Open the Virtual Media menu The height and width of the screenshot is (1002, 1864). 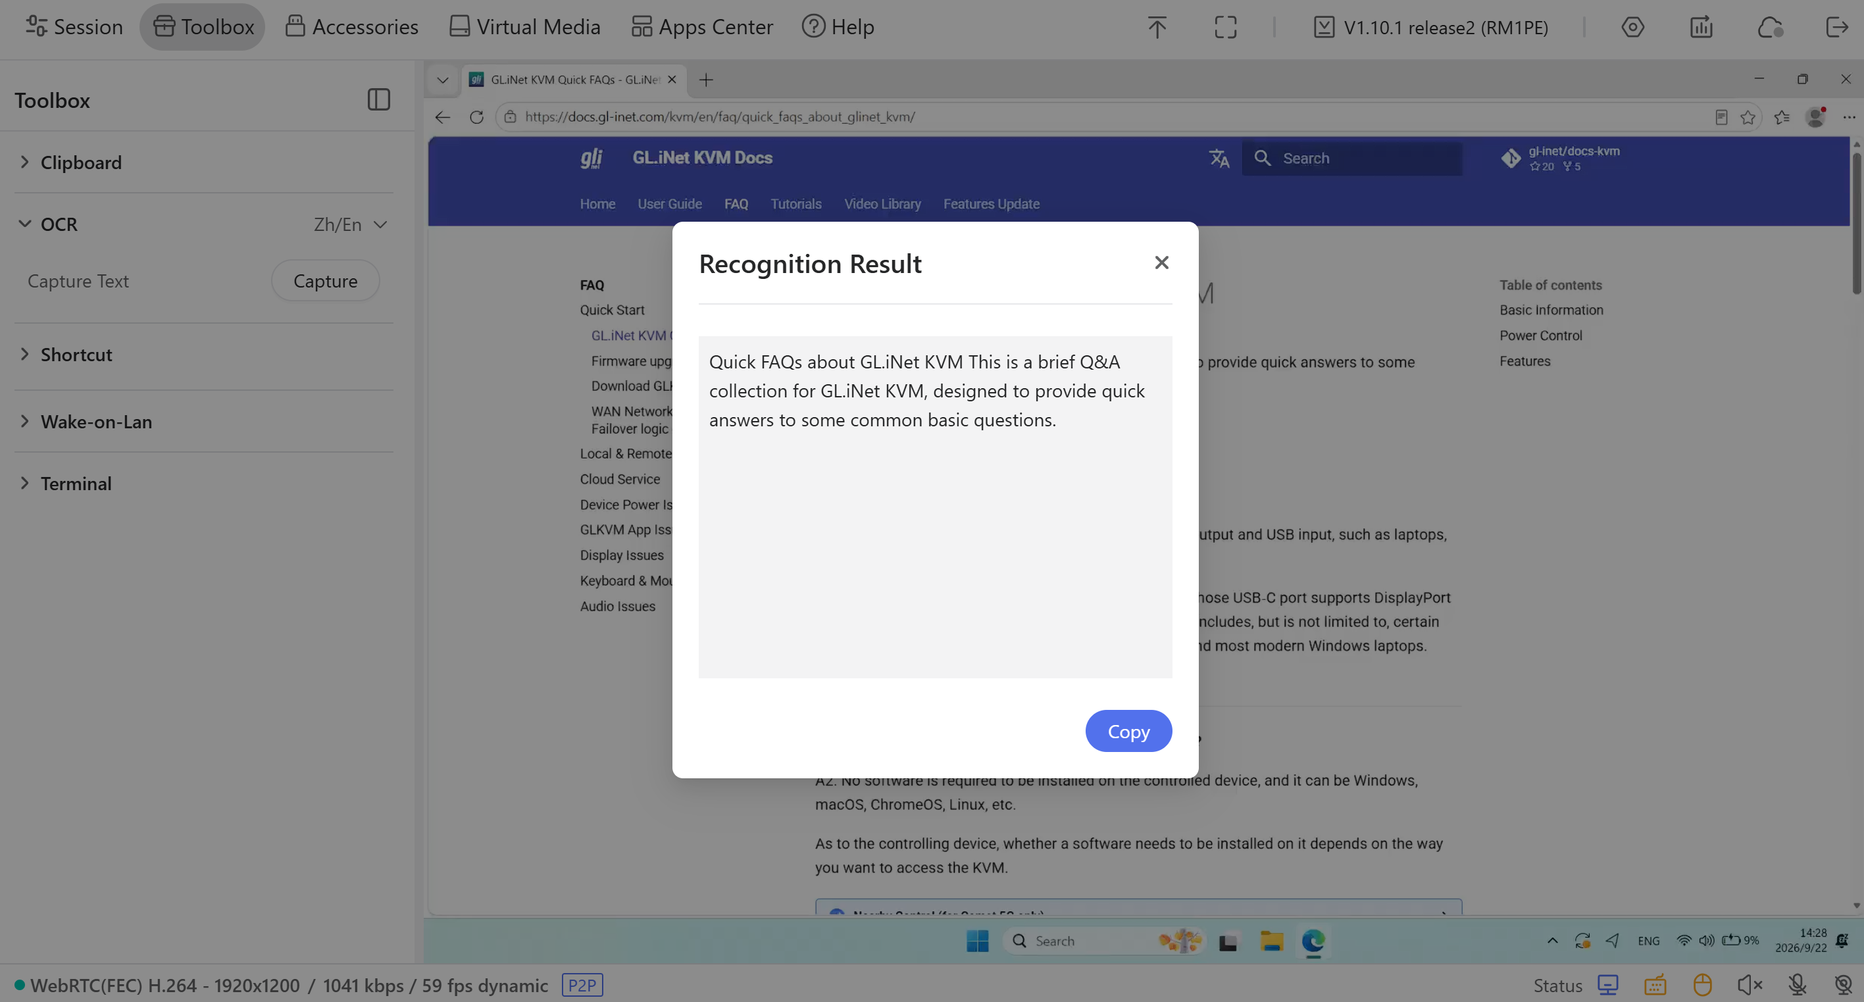524,27
